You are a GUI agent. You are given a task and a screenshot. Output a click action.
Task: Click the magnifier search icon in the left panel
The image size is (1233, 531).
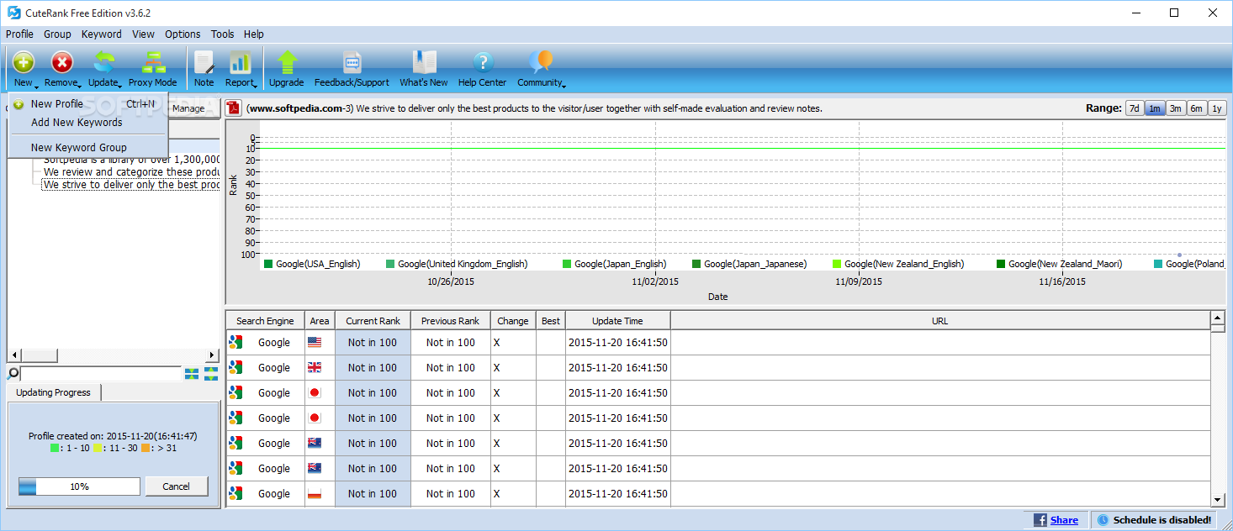coord(13,373)
